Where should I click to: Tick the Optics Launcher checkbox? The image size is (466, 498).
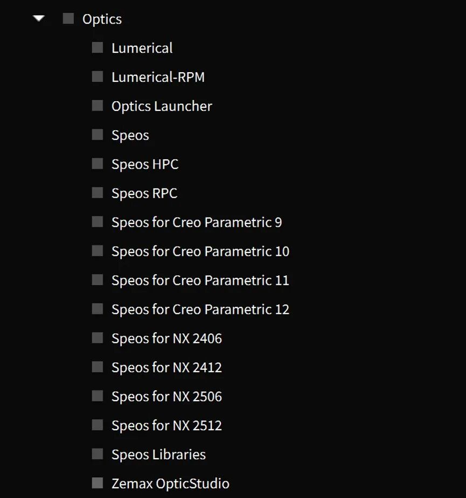pyautogui.click(x=98, y=106)
